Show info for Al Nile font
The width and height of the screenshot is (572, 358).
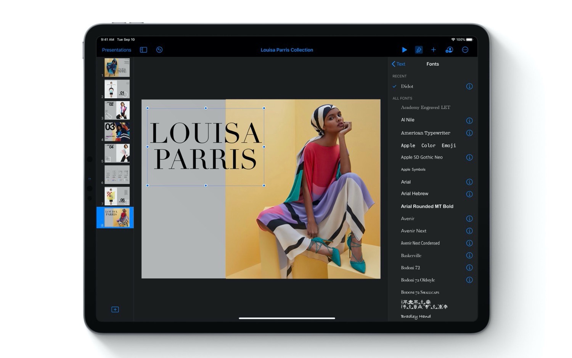(469, 121)
